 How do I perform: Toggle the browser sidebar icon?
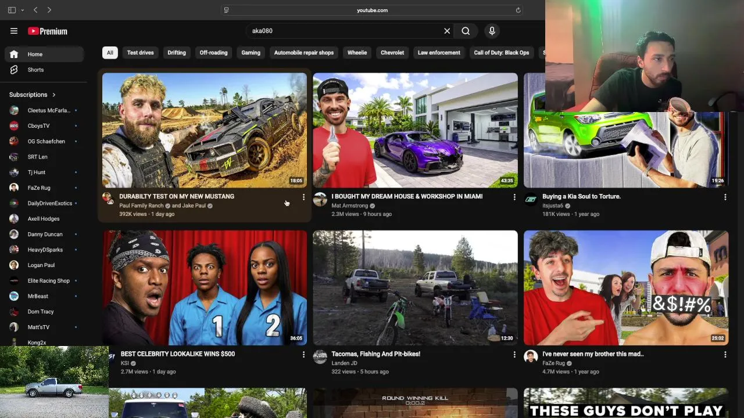point(12,10)
